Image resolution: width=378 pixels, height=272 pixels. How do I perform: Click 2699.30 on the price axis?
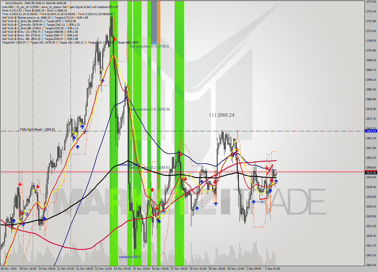(371, 60)
